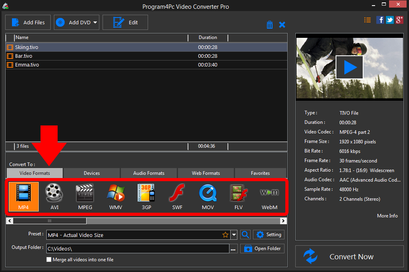Click film icon beside Skiing.tivo

pyautogui.click(x=10, y=47)
